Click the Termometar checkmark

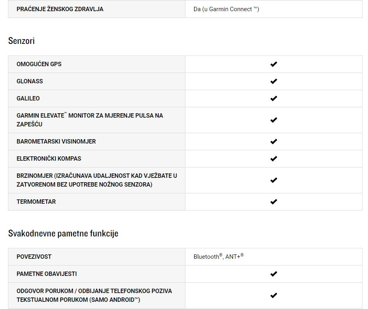(x=274, y=202)
